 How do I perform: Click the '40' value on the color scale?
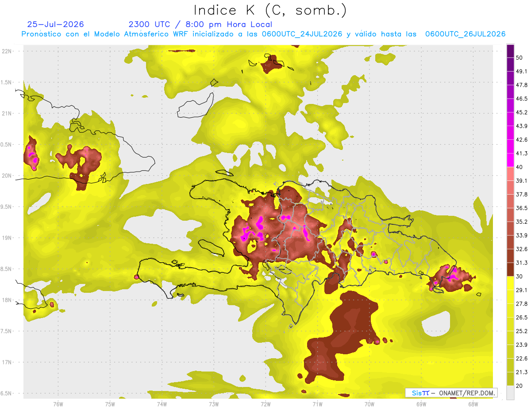tap(519, 167)
